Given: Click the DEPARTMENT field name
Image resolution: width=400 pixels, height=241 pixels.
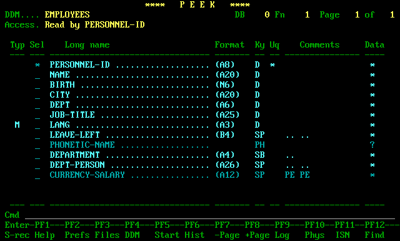Looking at the screenshot, I should coord(75,155).
